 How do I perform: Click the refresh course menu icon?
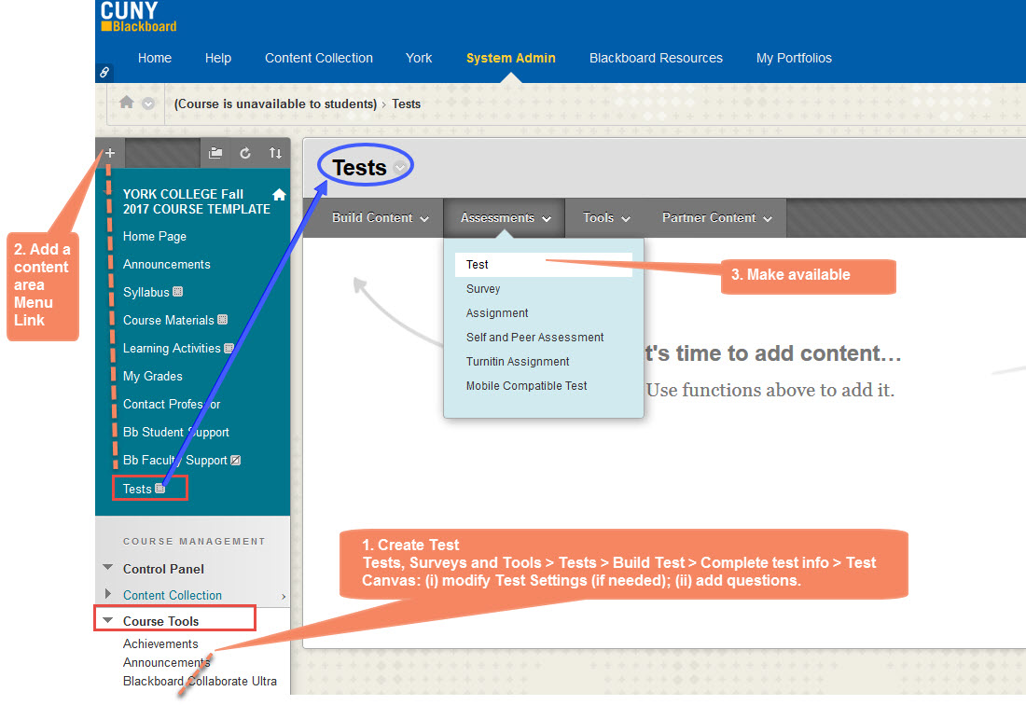243,152
